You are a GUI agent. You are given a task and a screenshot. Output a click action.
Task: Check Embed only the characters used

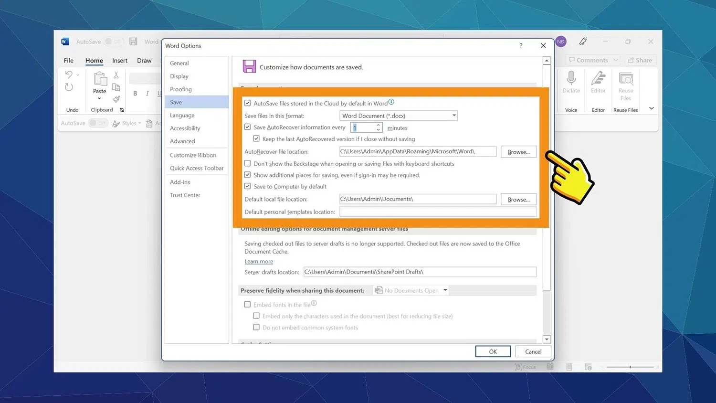(x=256, y=316)
